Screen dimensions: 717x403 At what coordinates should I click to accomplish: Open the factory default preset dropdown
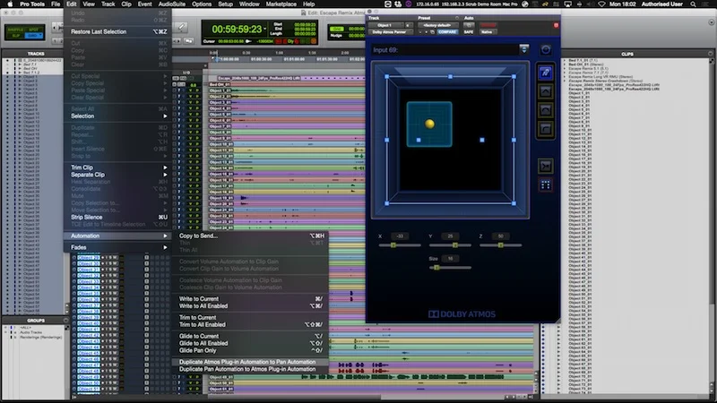437,25
